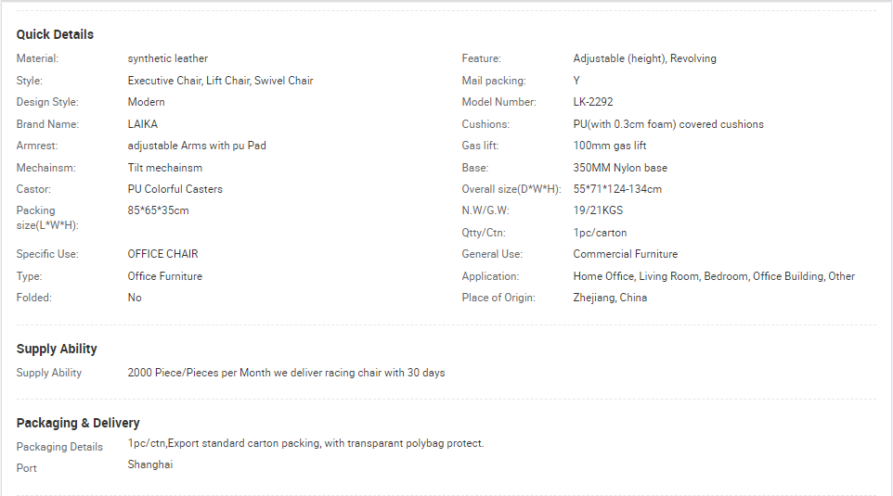Select the Tilt mechainsm value
This screenshot has width=893, height=496.
[164, 168]
